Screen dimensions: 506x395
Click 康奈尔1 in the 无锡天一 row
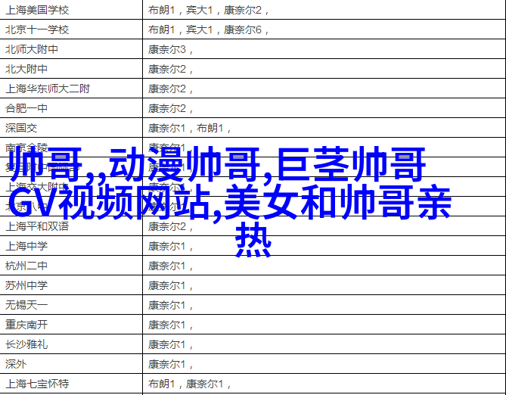click(x=324, y=305)
